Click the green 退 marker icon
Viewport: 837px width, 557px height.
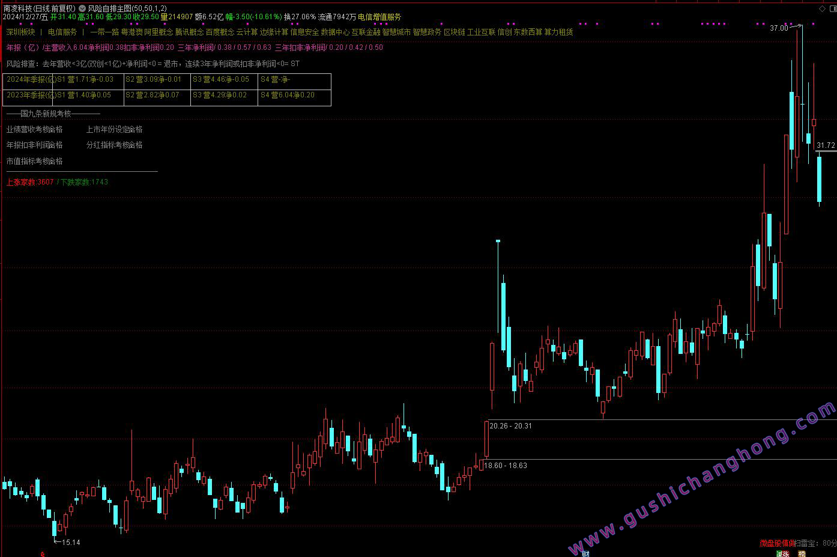tap(779, 554)
